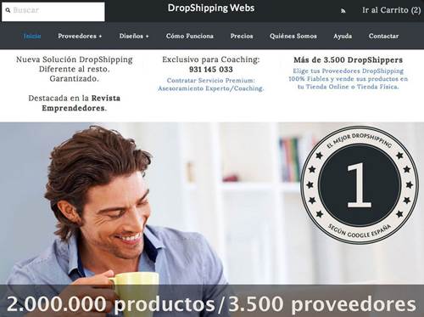Expand the Diseños + menu
The height and width of the screenshot is (317, 424).
(134, 36)
